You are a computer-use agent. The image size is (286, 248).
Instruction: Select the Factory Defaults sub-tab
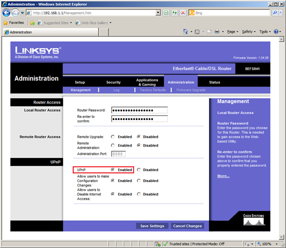point(153,90)
